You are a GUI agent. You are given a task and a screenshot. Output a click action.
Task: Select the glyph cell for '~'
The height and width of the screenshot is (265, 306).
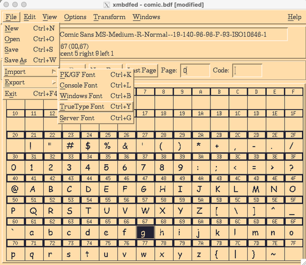(275, 254)
